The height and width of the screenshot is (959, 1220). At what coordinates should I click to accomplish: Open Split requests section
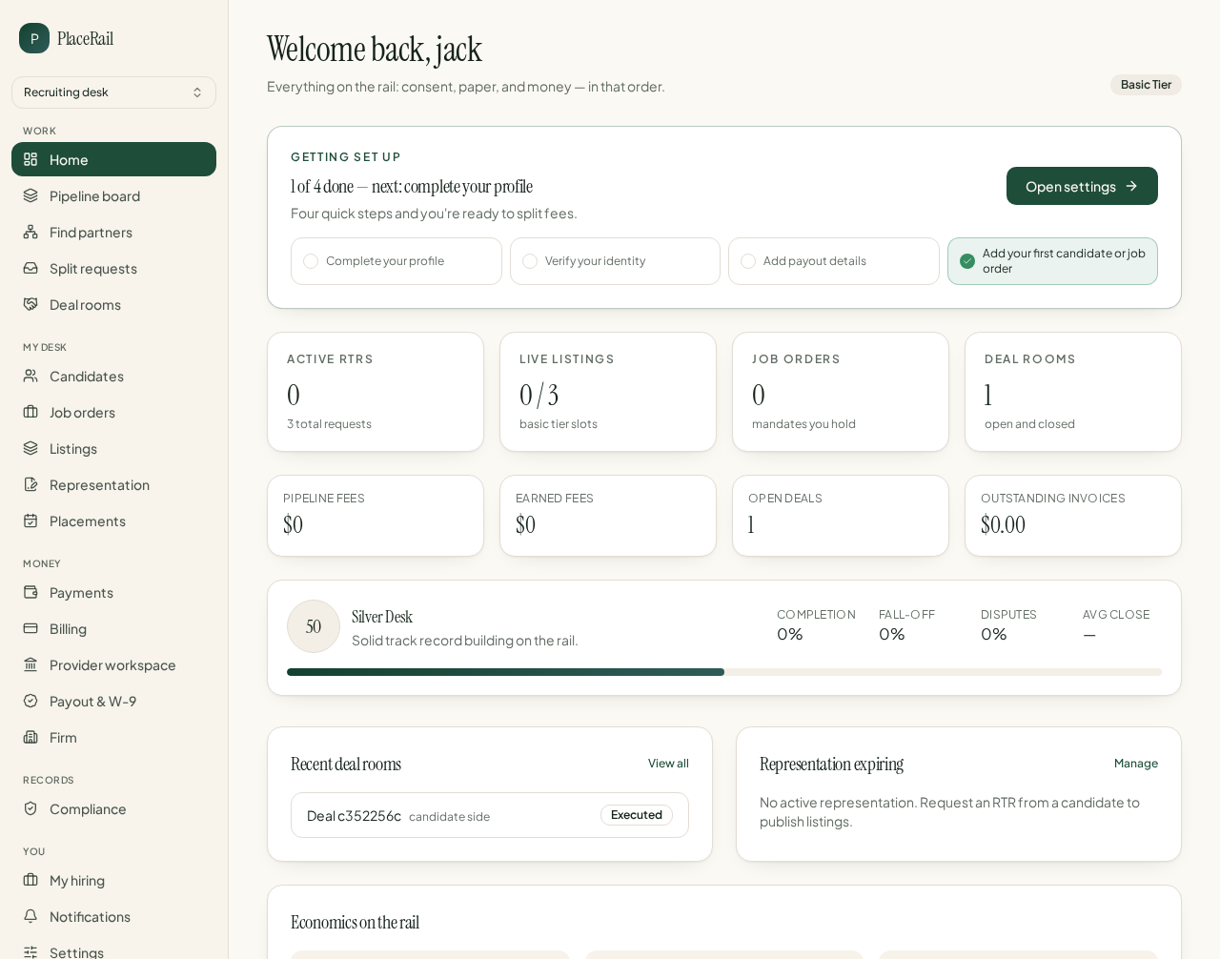[x=113, y=268]
